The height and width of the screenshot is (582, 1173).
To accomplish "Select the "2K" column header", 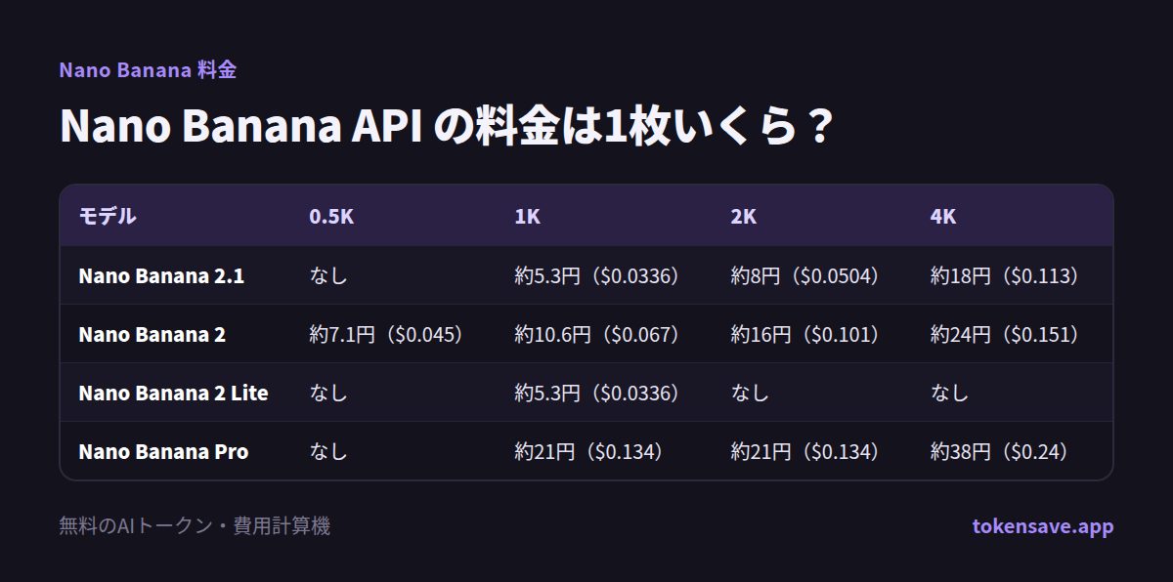I will tap(743, 217).
